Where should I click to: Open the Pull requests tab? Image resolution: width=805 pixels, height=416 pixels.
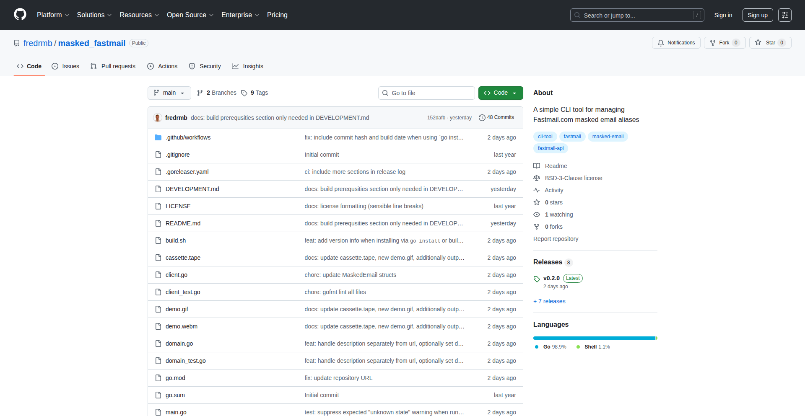(x=113, y=66)
